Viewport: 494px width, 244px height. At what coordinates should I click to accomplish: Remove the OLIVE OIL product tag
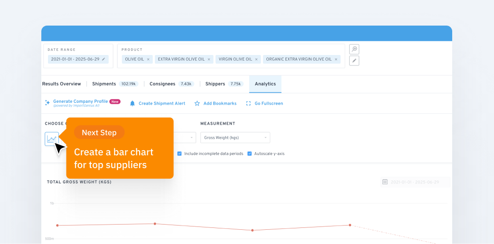point(148,59)
